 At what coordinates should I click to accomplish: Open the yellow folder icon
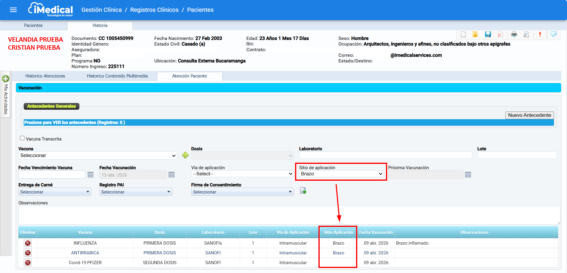click(475, 34)
